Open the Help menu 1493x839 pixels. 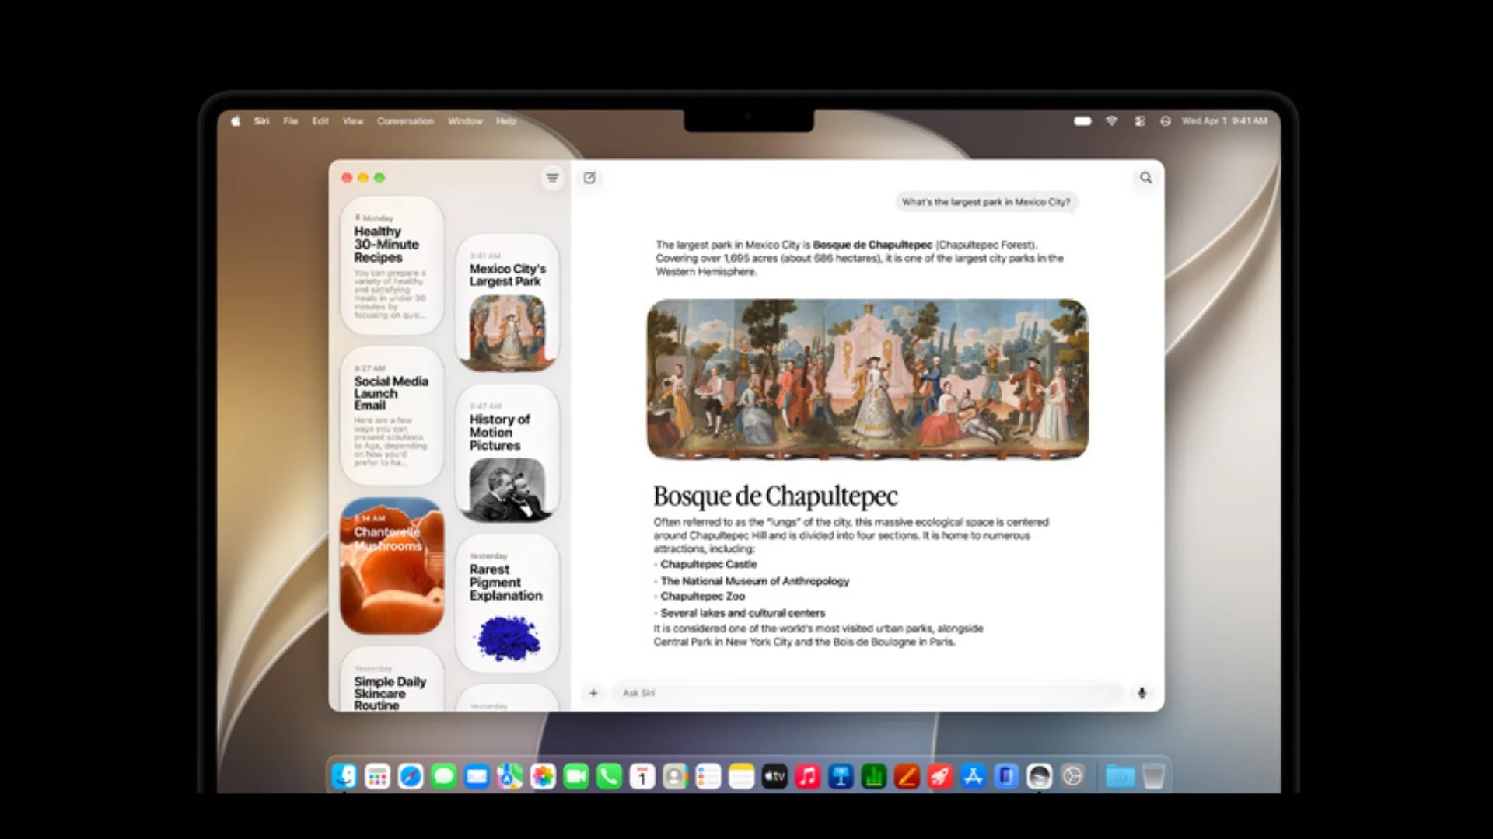pyautogui.click(x=506, y=121)
